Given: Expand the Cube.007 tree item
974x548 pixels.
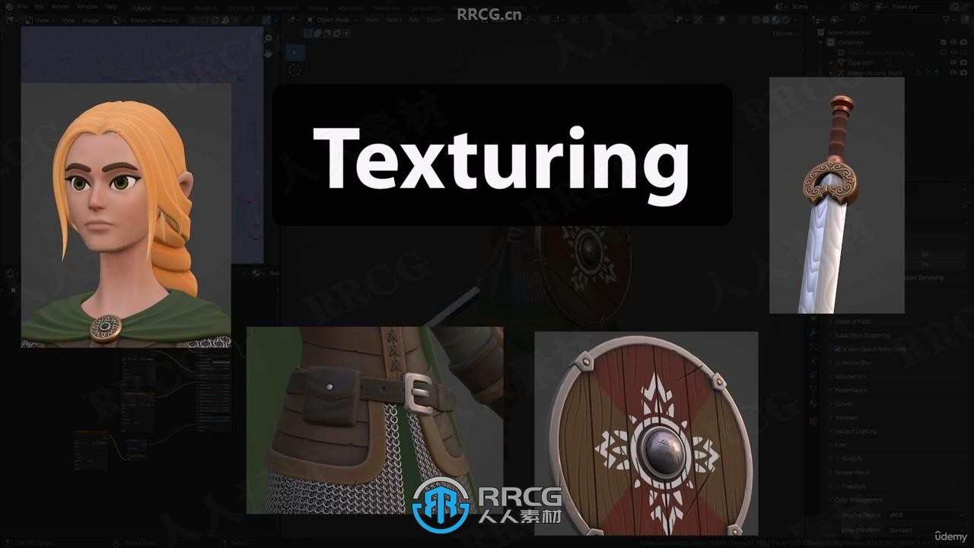Looking at the screenshot, I should tap(831, 62).
